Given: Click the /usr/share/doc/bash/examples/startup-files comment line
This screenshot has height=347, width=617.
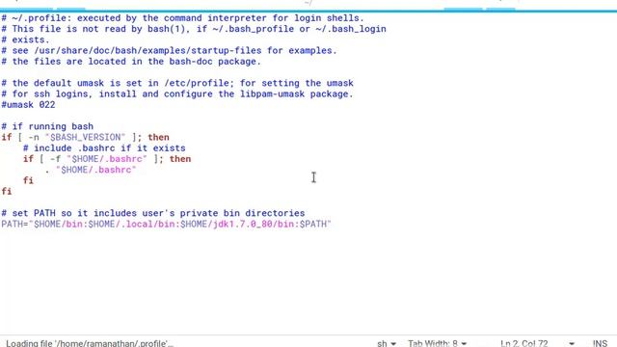Looking at the screenshot, I should pyautogui.click(x=169, y=51).
